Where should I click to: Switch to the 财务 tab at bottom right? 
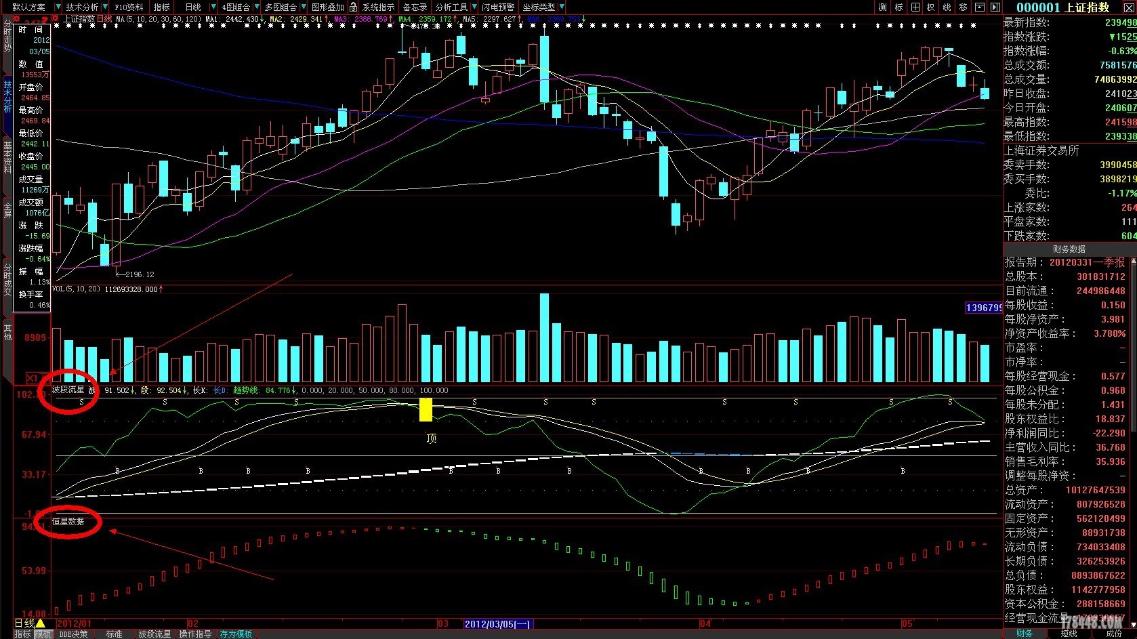pos(1025,634)
